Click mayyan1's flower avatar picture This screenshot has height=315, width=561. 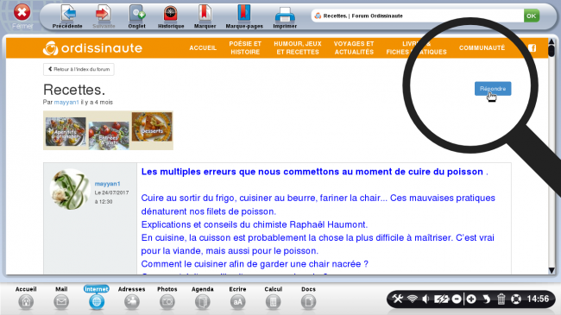pyautogui.click(x=70, y=189)
